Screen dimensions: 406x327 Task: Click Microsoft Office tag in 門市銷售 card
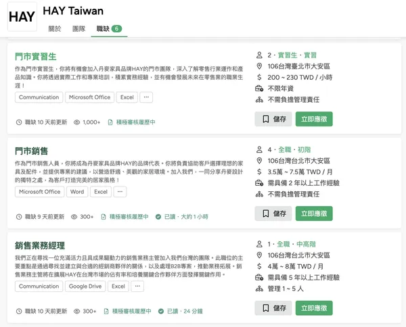(40, 192)
